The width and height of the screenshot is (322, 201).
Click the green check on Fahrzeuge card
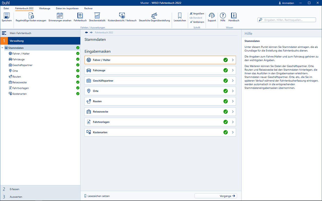tap(226, 70)
